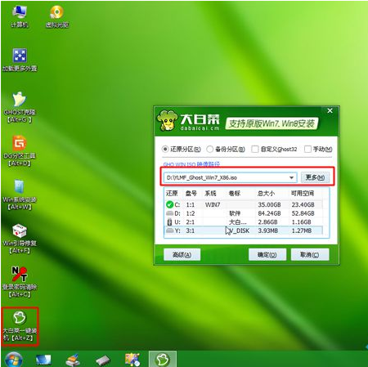Viewport: 368px width, 367px height.
Task: Click the monitor icon in taskbar
Action: point(43,360)
